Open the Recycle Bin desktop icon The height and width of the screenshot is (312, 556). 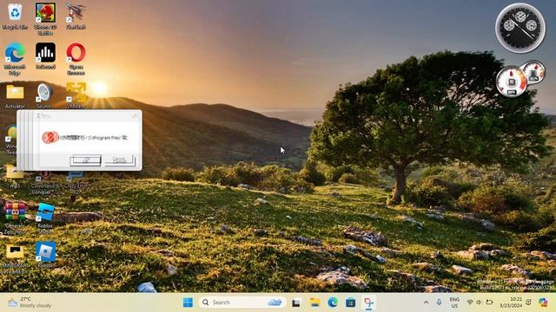15,16
